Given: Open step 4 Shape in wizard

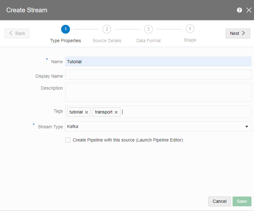Looking at the screenshot, I should click(x=190, y=29).
